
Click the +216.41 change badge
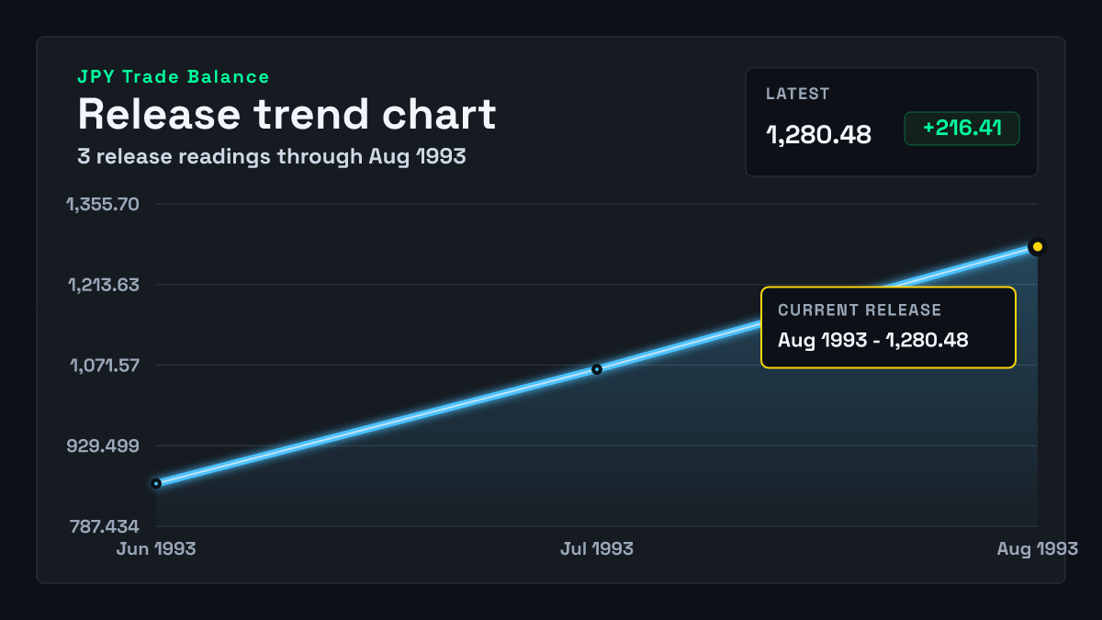[x=961, y=129]
